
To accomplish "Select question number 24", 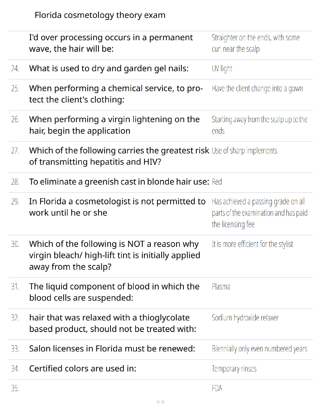I will pos(15,69).
